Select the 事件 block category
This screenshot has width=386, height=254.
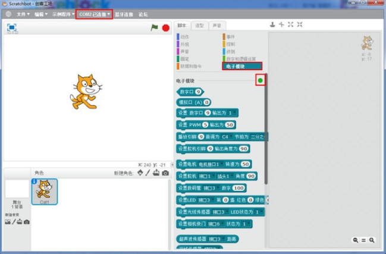229,37
